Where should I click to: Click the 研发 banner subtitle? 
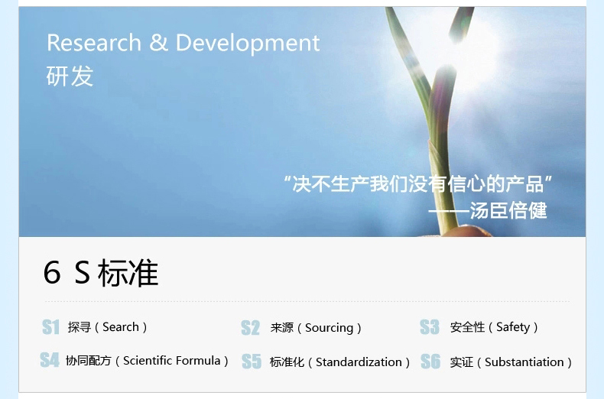click(x=70, y=76)
